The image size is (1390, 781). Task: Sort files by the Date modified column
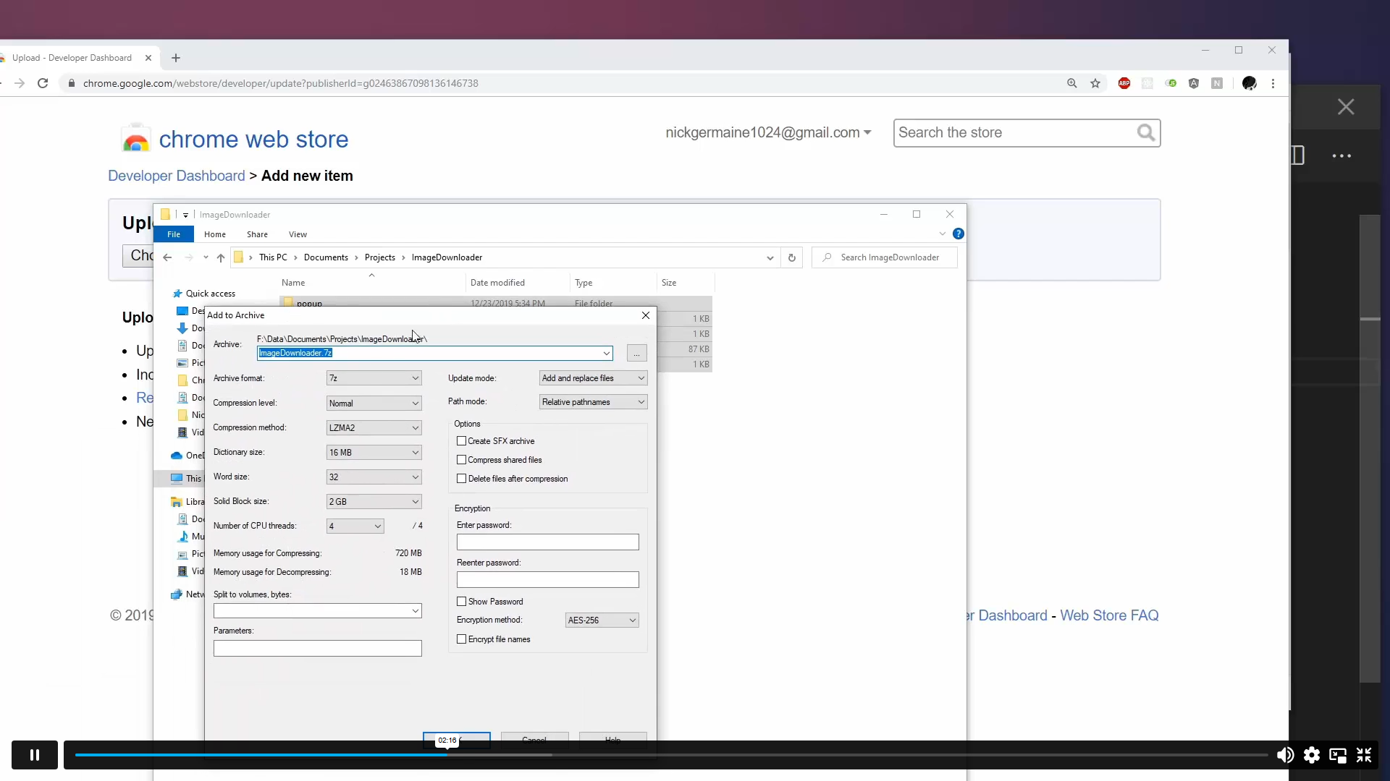point(497,283)
